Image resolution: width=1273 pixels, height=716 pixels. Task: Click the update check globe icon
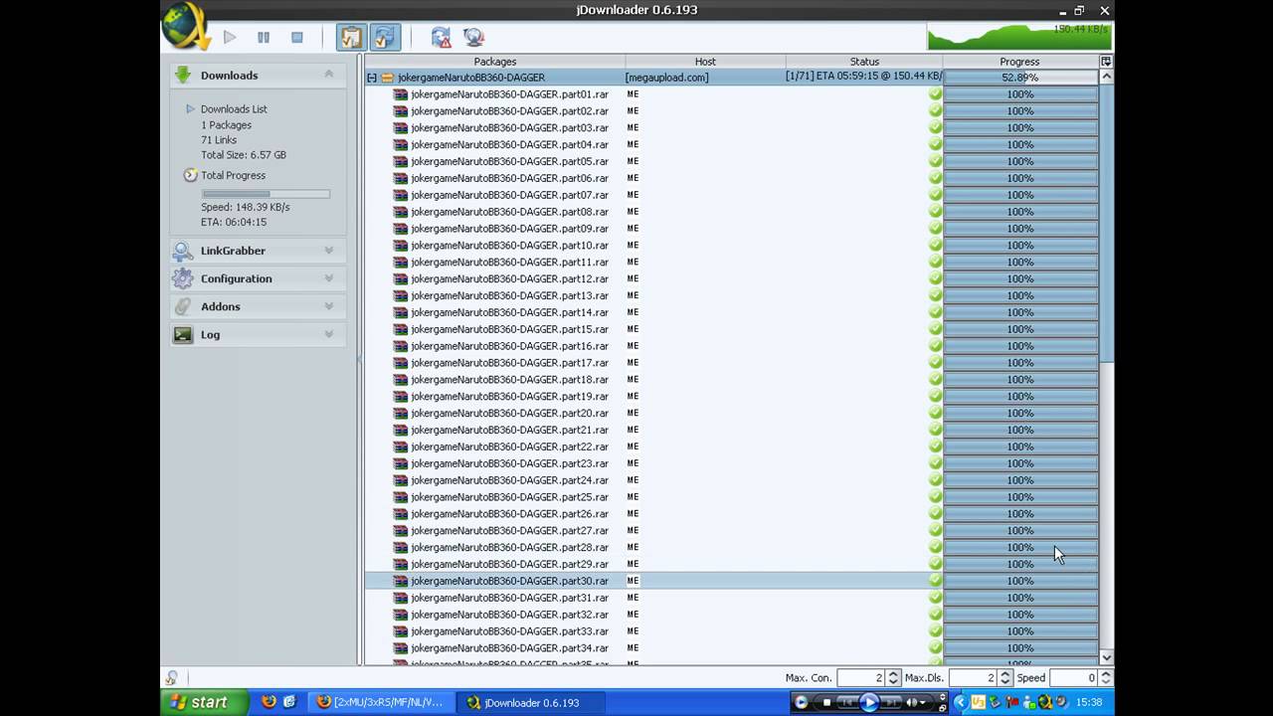[473, 37]
